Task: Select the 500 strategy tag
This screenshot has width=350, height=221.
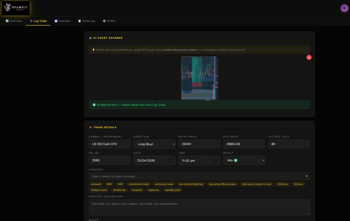Action: (120, 184)
